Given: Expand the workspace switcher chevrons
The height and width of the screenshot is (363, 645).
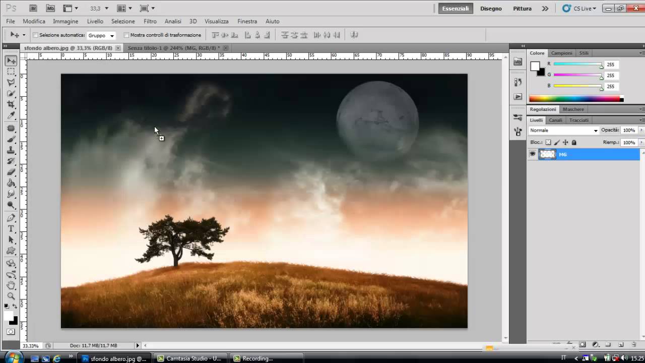Looking at the screenshot, I should tap(545, 9).
